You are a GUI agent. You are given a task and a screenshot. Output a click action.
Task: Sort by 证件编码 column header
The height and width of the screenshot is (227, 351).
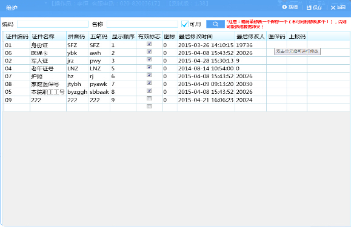point(17,37)
